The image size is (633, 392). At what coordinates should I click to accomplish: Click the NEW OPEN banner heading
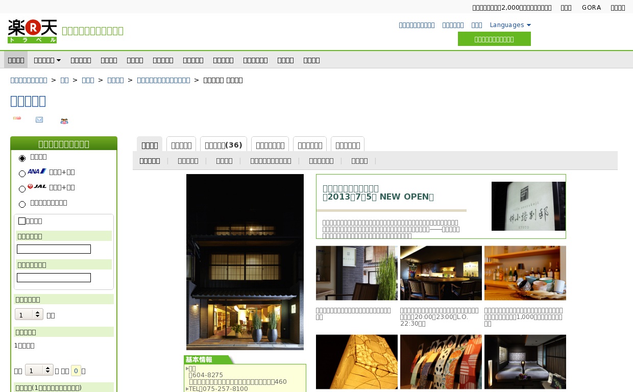pos(378,192)
